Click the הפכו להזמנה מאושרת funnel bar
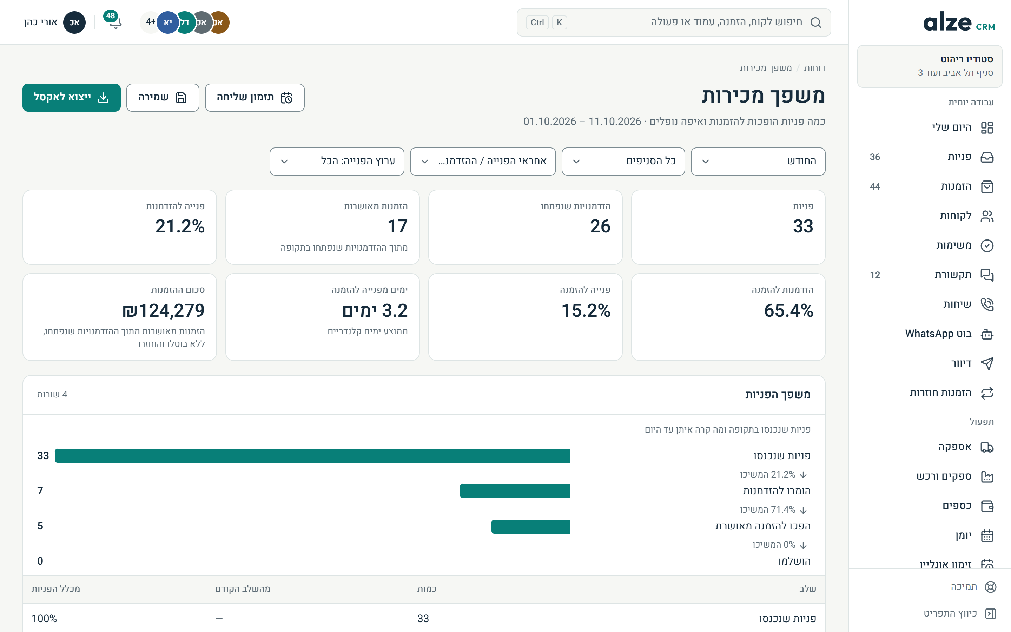 tap(530, 526)
